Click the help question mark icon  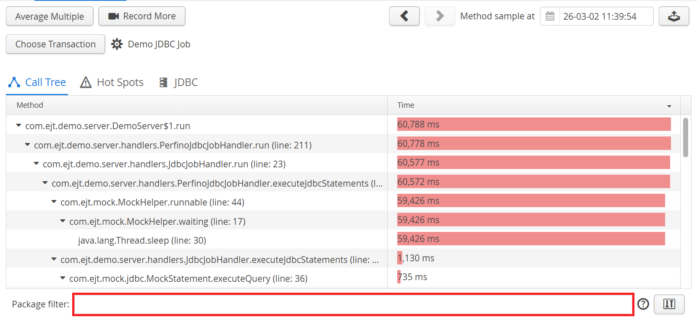click(643, 304)
